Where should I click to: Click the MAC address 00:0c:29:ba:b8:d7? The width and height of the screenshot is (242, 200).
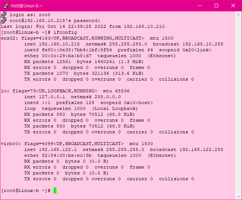(x=67, y=56)
